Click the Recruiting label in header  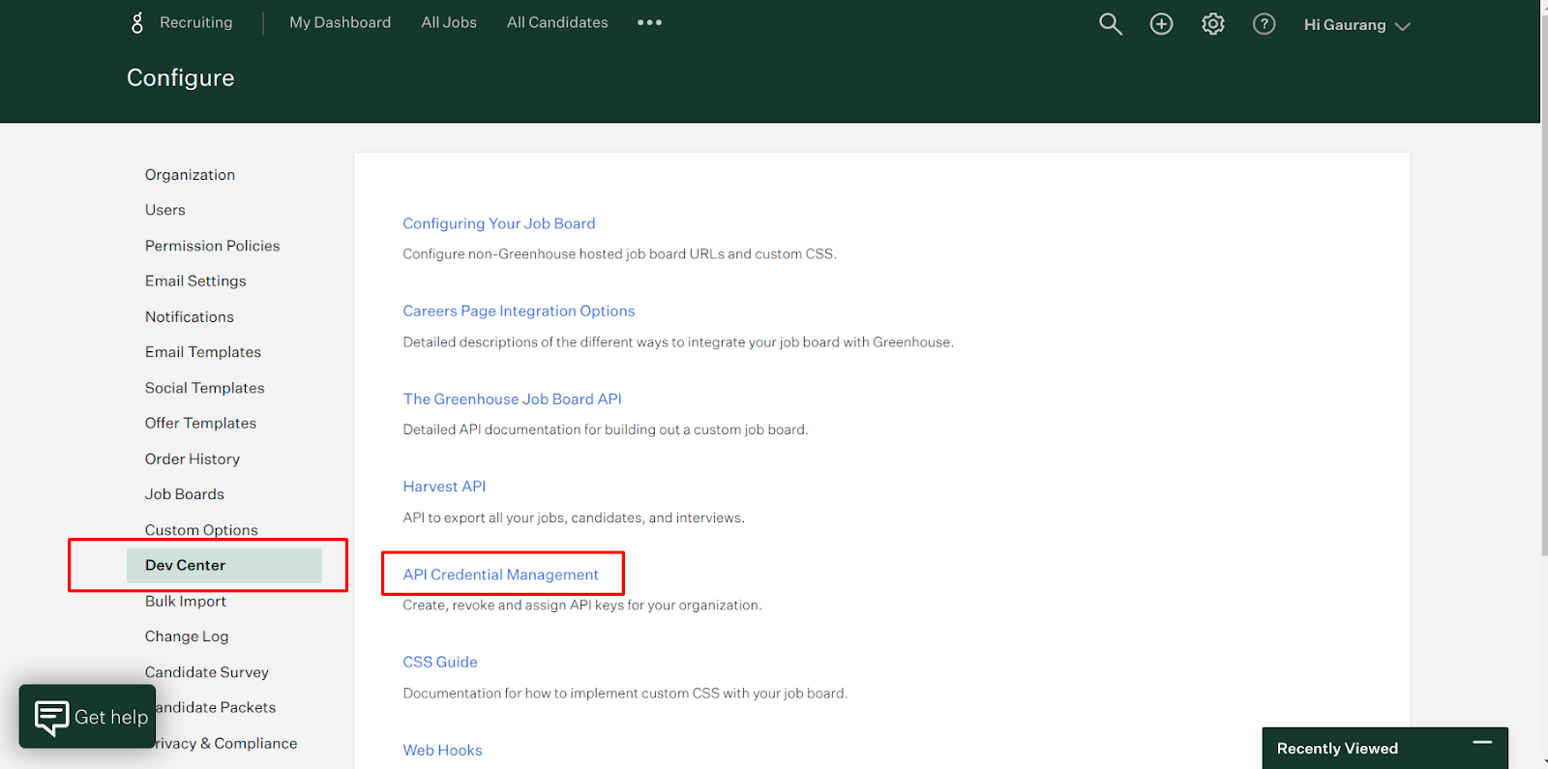point(196,22)
